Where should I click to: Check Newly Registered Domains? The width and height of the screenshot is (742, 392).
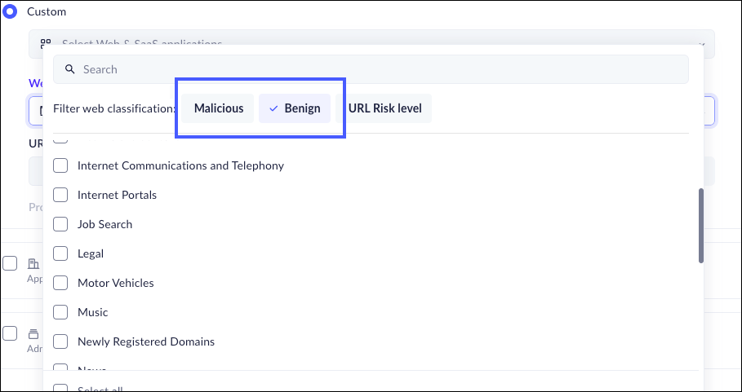coord(60,342)
